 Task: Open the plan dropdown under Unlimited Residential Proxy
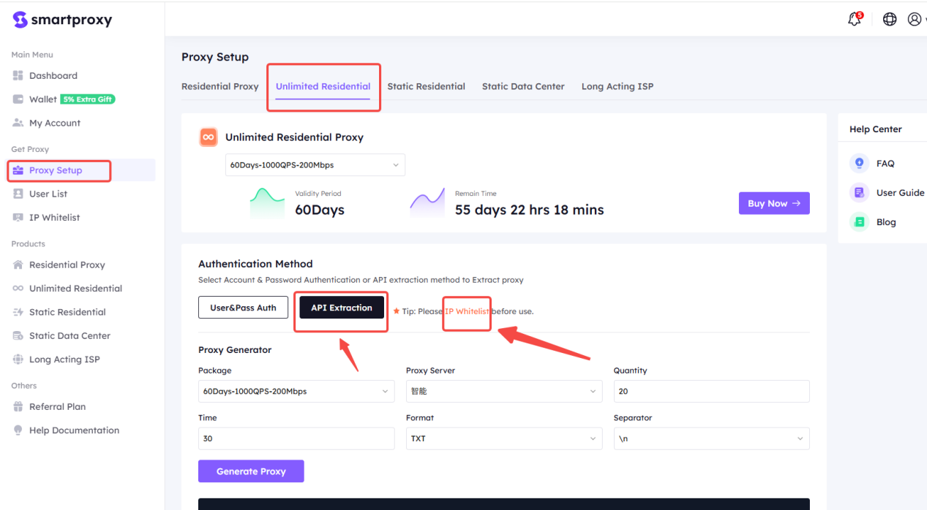315,165
